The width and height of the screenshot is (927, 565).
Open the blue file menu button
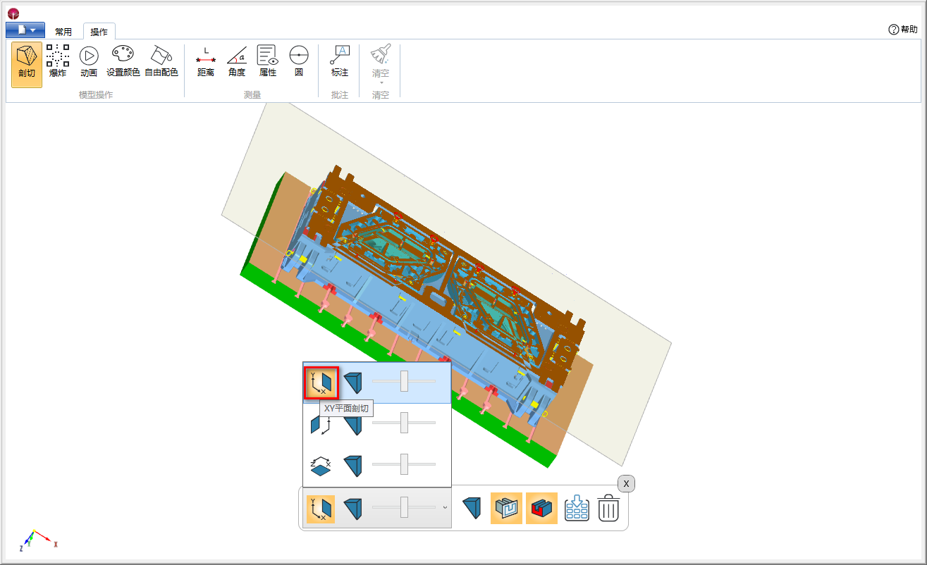pos(25,30)
